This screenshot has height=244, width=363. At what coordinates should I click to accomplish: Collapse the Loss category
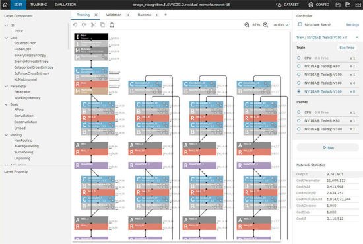(6, 38)
